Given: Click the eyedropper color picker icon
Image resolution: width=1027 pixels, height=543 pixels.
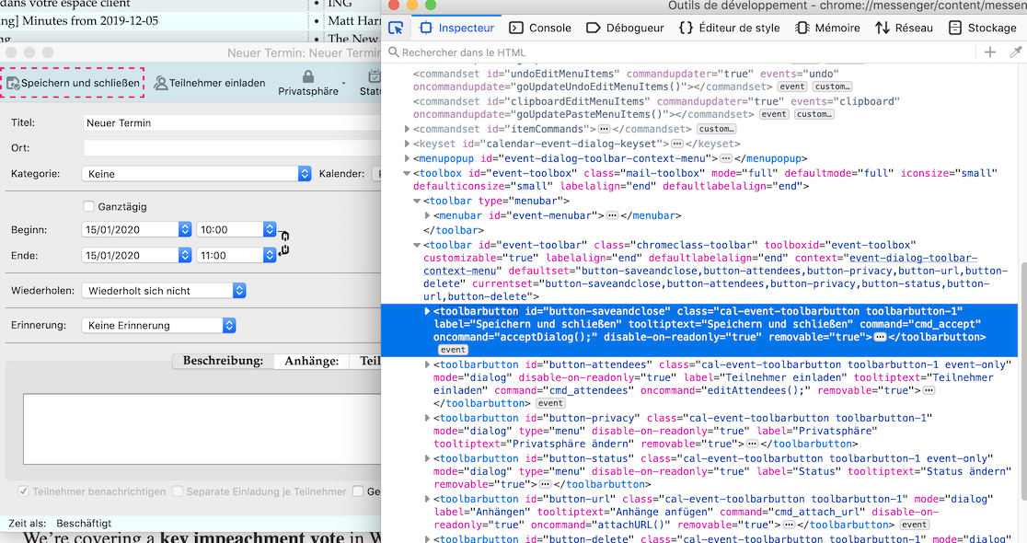Looking at the screenshot, I should point(1016,52).
